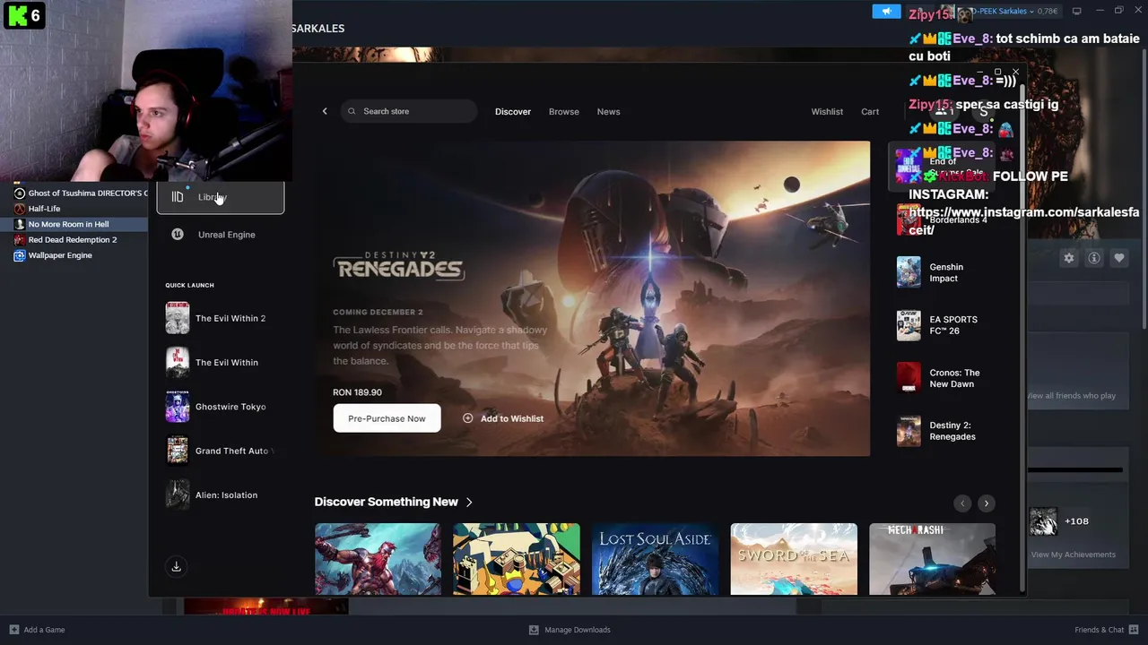Open the Wishlist link
1148x645 pixels.
coord(827,112)
